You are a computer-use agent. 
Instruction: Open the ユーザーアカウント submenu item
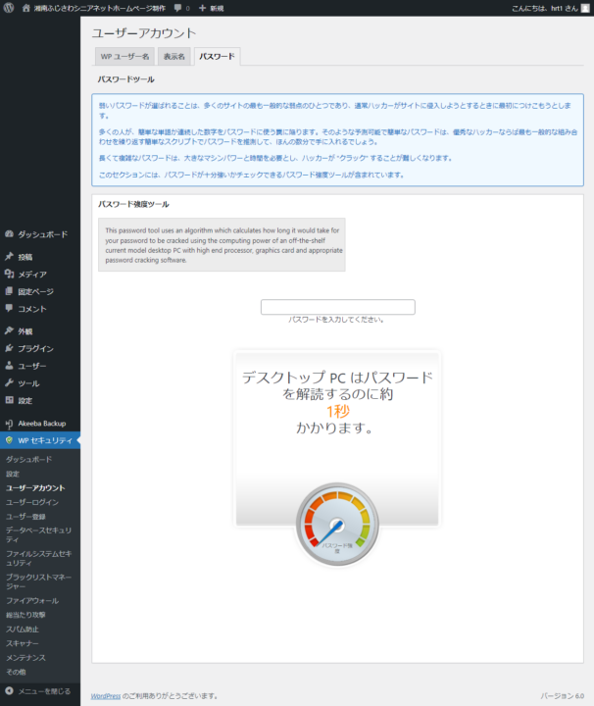[35, 487]
